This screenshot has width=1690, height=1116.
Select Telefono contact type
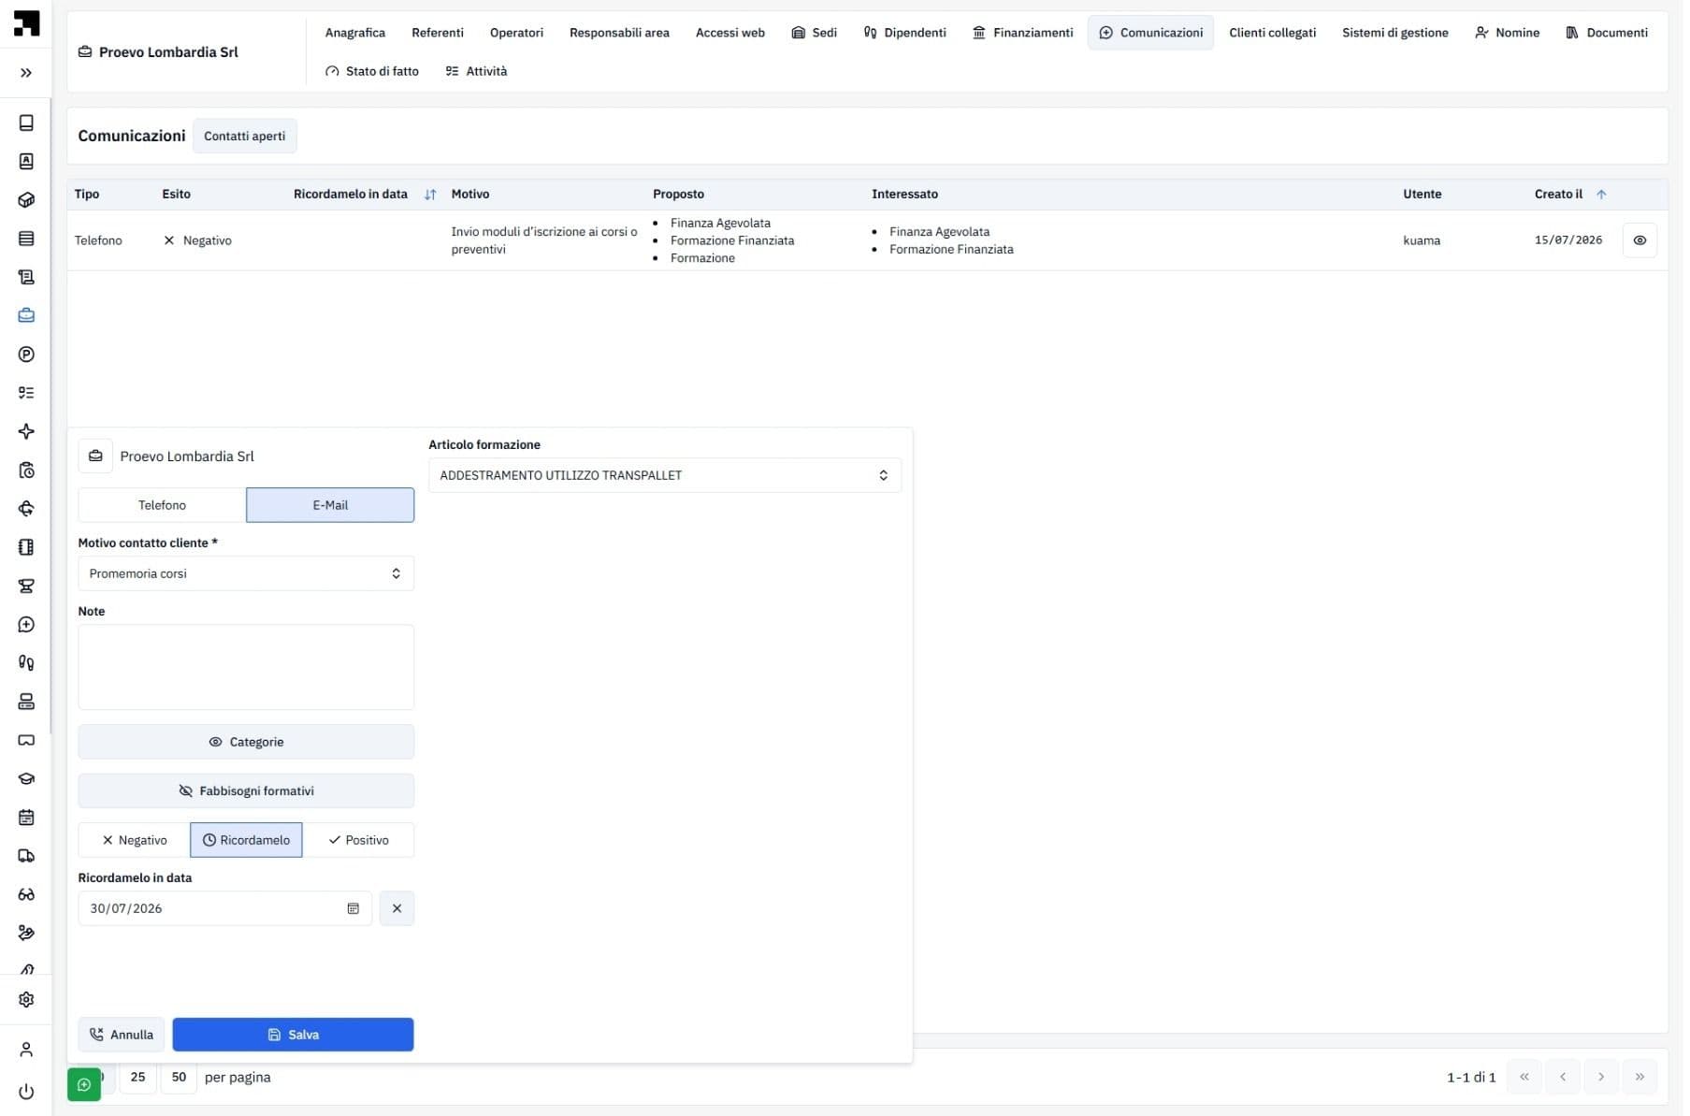tap(162, 505)
